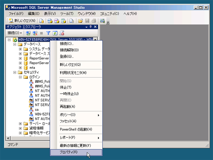Click the server instance icon in tree

click(15, 40)
